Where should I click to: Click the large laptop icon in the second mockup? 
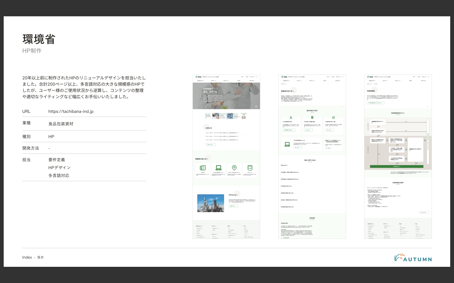tap(287, 144)
